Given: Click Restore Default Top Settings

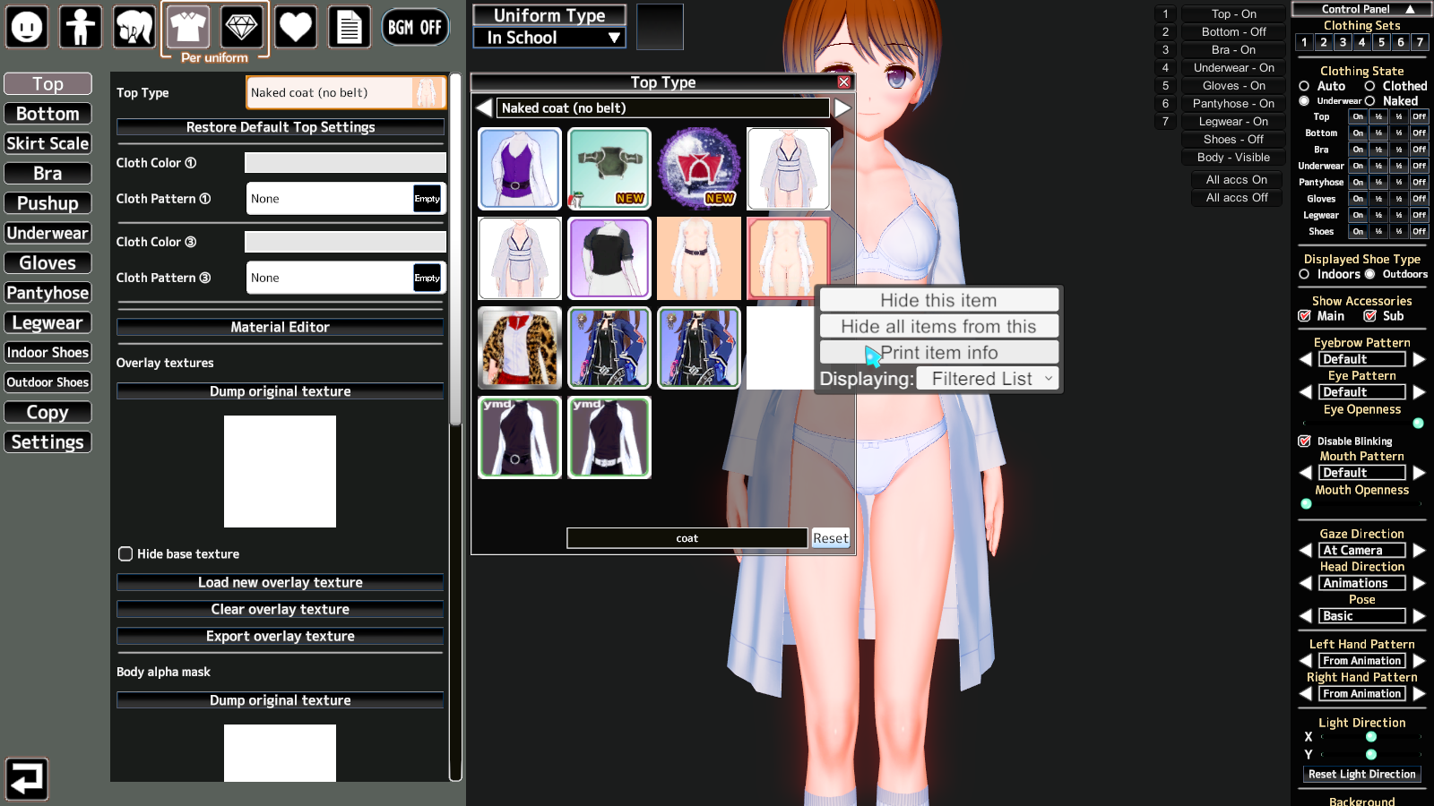Looking at the screenshot, I should point(281,127).
